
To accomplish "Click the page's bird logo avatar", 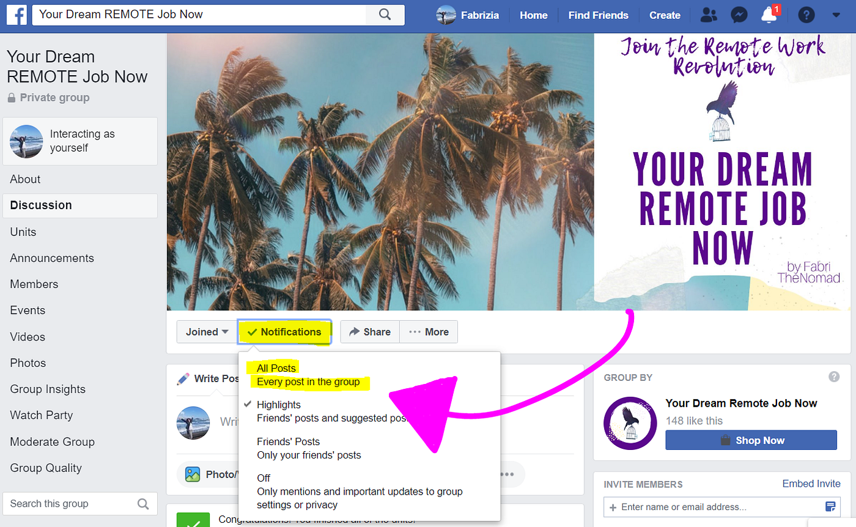I will coord(629,424).
